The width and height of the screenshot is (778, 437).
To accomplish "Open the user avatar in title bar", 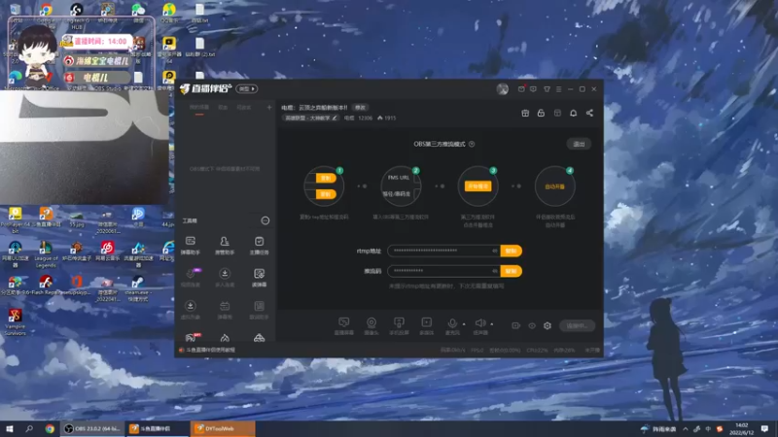I will pos(502,89).
